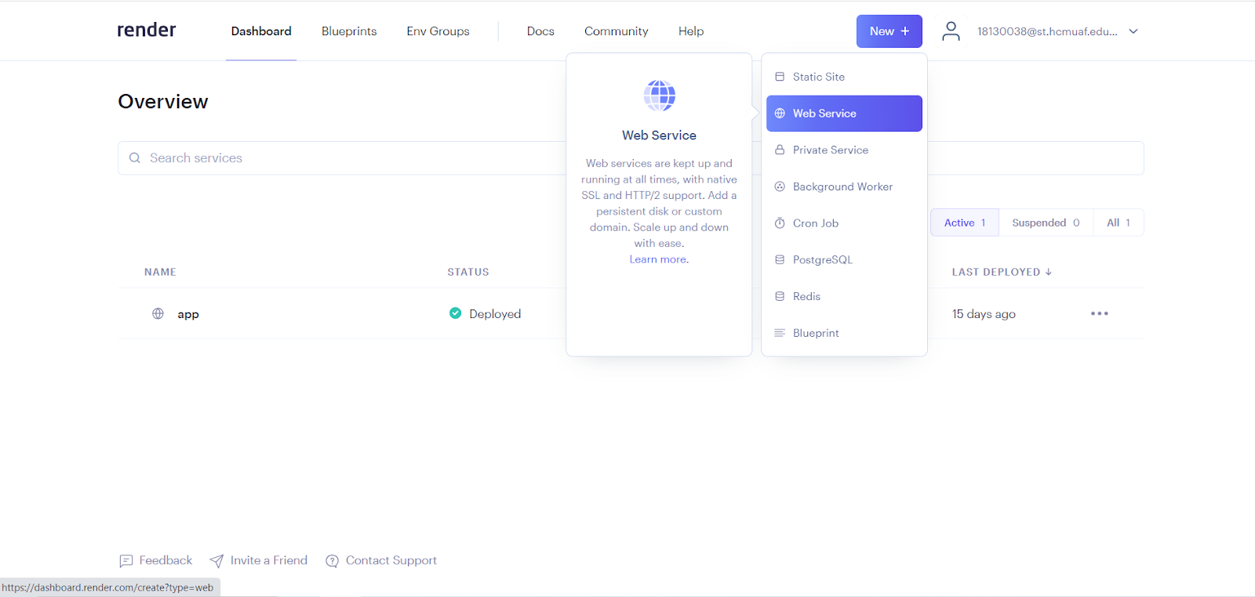Click the Redis database icon
The image size is (1255, 597).
780,296
